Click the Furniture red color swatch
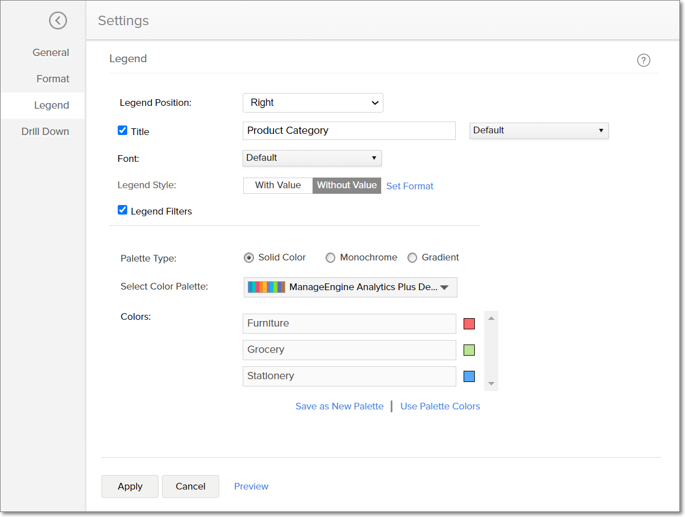 (x=469, y=324)
